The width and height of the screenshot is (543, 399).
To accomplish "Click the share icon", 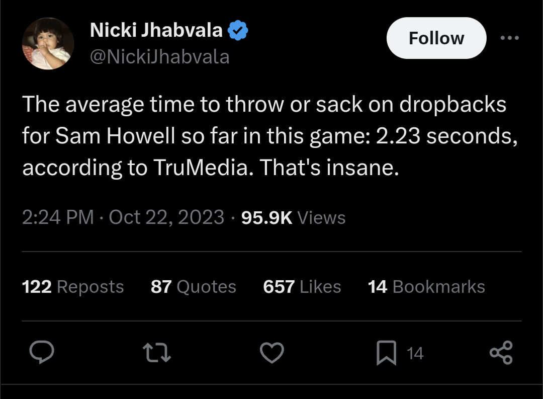I will tap(501, 352).
